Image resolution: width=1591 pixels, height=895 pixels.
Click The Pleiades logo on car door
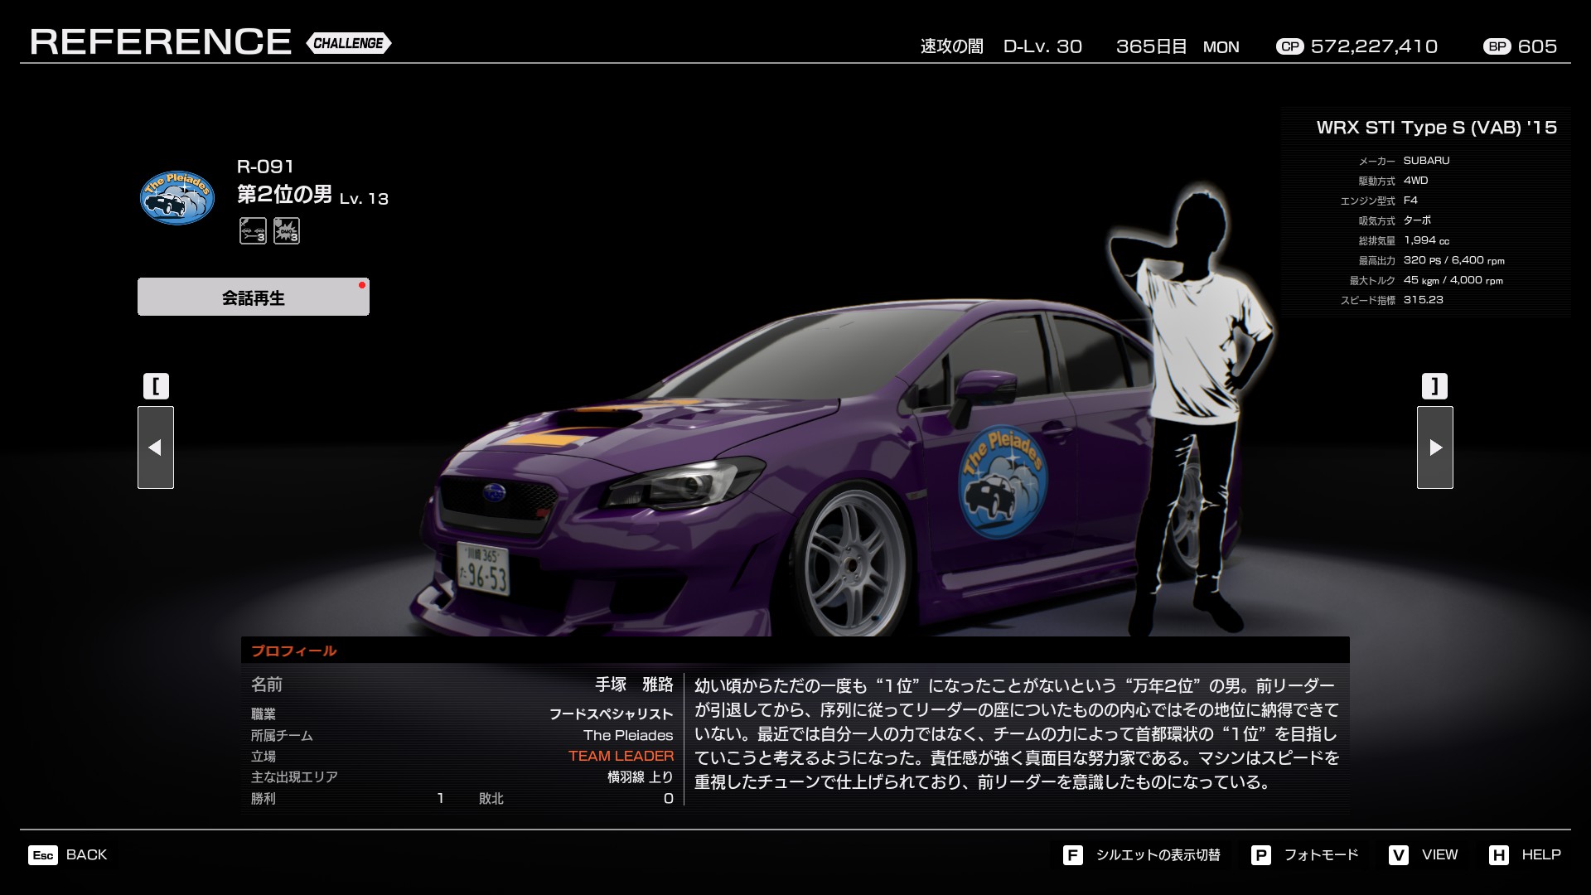tap(1003, 482)
